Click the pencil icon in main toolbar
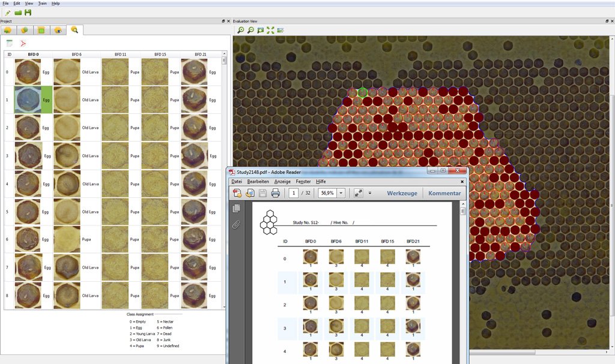The image size is (615, 364). pyautogui.click(x=7, y=13)
